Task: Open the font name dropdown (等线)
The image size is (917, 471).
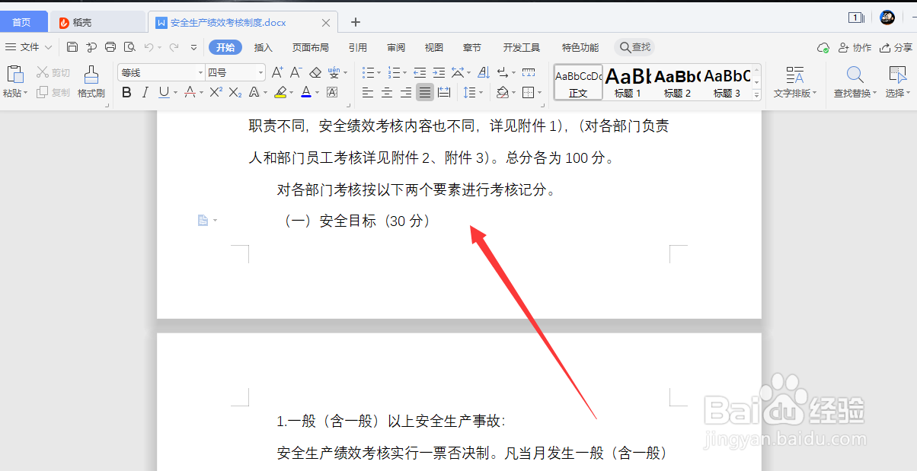Action: click(x=200, y=72)
